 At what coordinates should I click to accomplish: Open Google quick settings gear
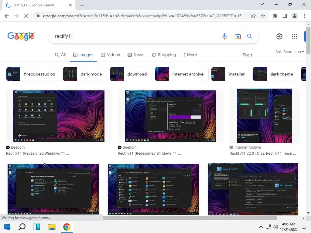tap(279, 36)
